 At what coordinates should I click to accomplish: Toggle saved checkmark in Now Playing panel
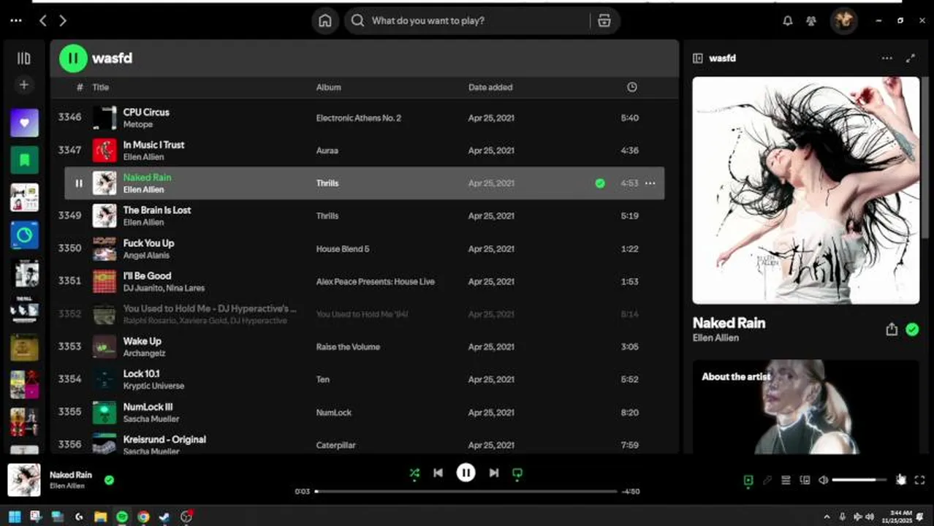[912, 329]
